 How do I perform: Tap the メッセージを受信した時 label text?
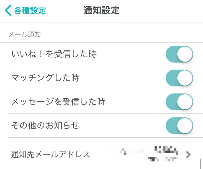point(58,102)
